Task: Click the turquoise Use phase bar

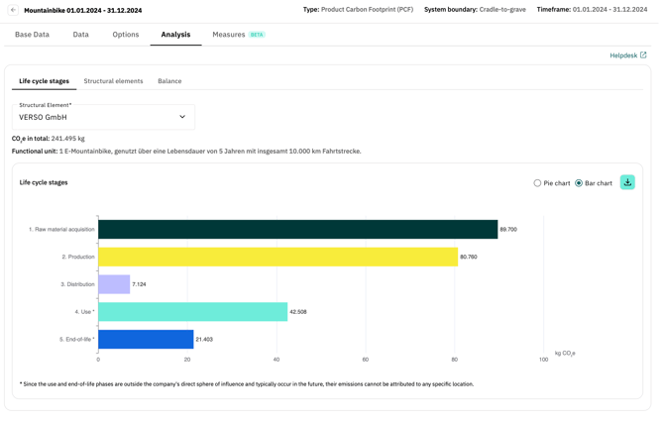Action: 192,311
